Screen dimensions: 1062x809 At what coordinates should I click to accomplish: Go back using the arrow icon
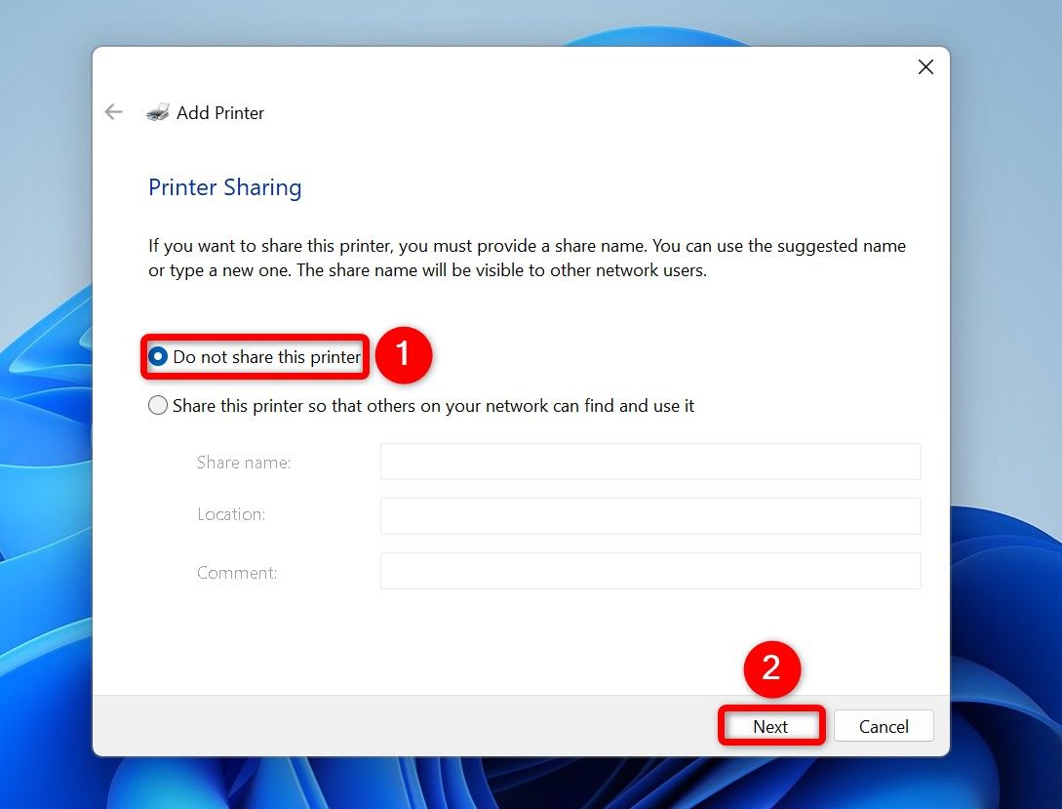(113, 112)
